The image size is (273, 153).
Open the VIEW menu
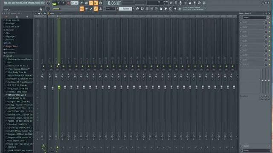click(x=26, y=3)
